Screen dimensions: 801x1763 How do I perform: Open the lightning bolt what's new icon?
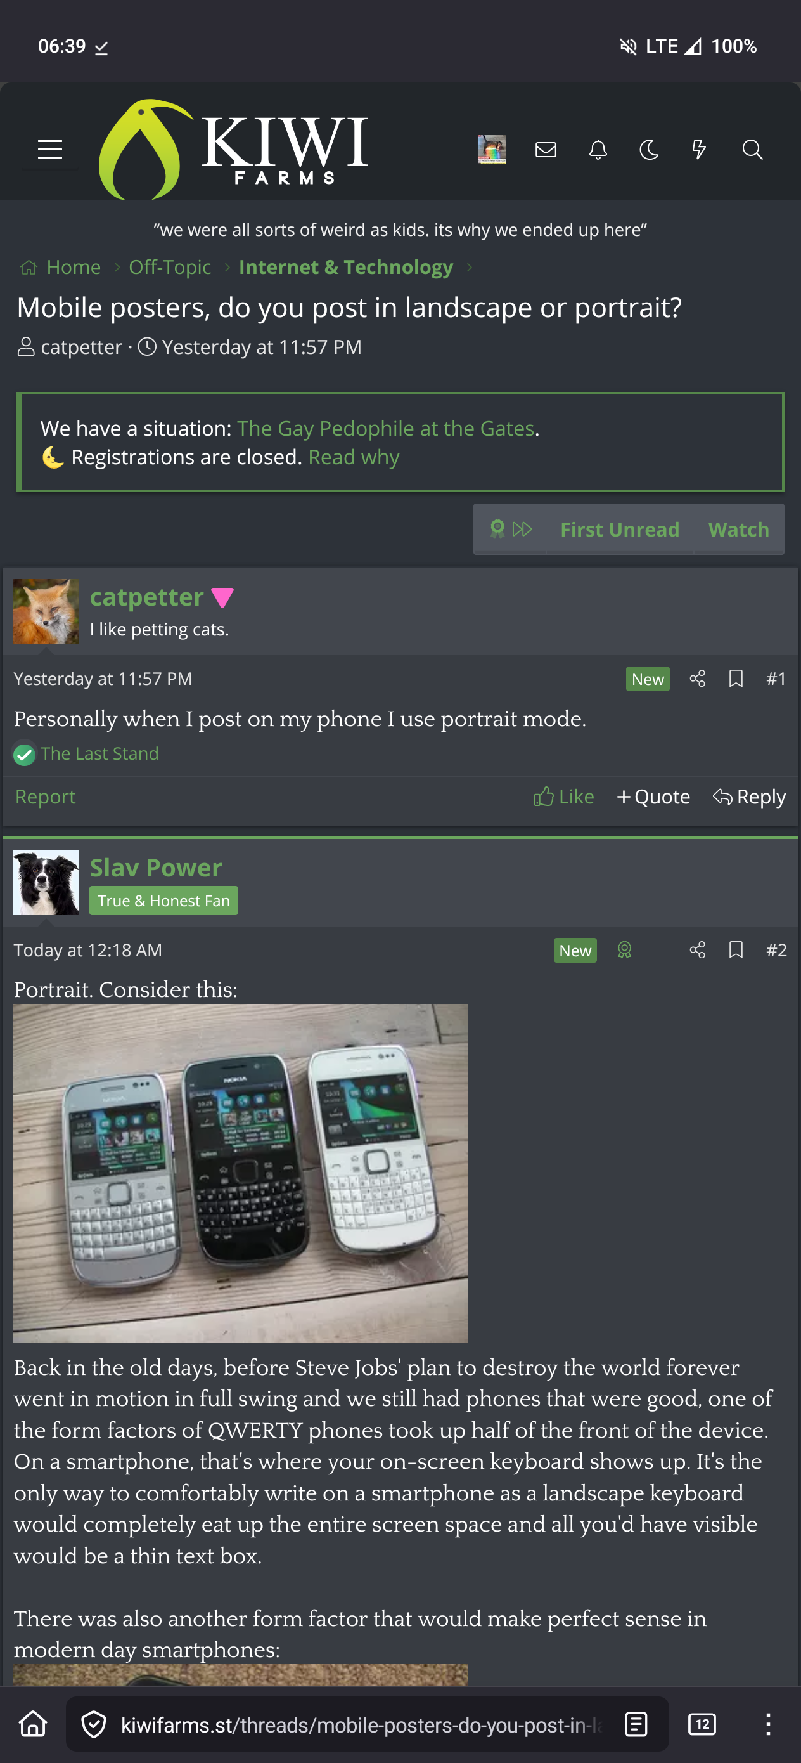click(698, 149)
